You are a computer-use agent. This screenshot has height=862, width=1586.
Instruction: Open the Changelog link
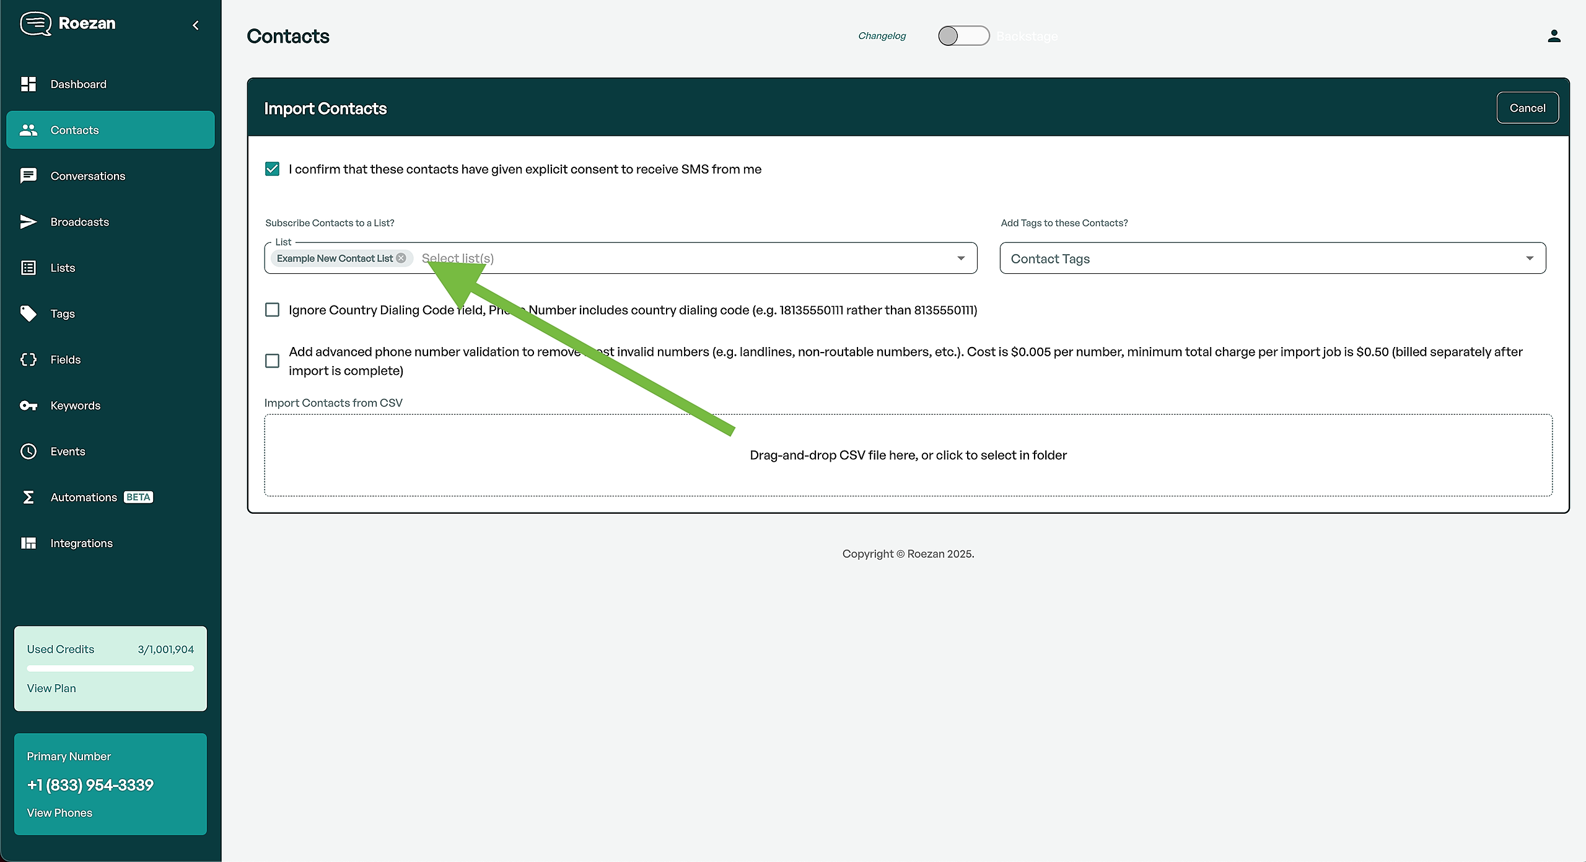[x=882, y=36]
